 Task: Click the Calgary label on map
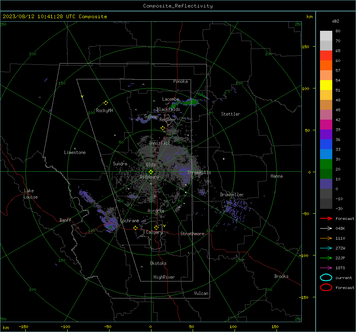154,232
